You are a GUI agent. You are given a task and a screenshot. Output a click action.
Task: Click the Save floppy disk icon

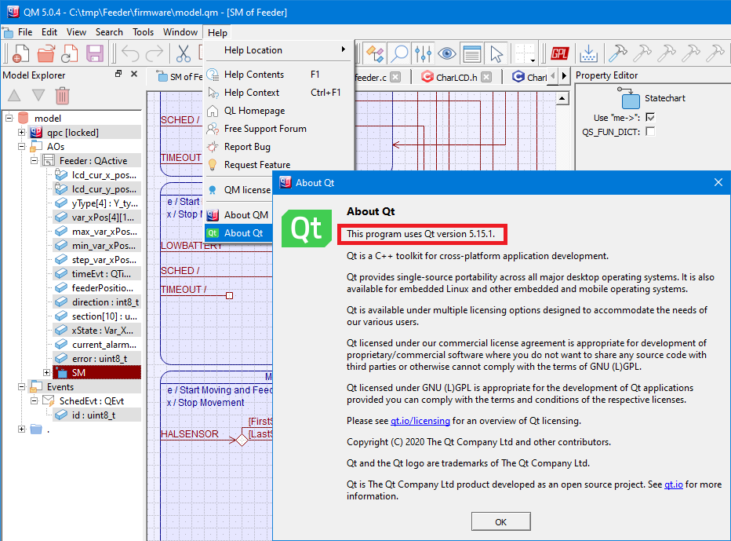(x=95, y=53)
